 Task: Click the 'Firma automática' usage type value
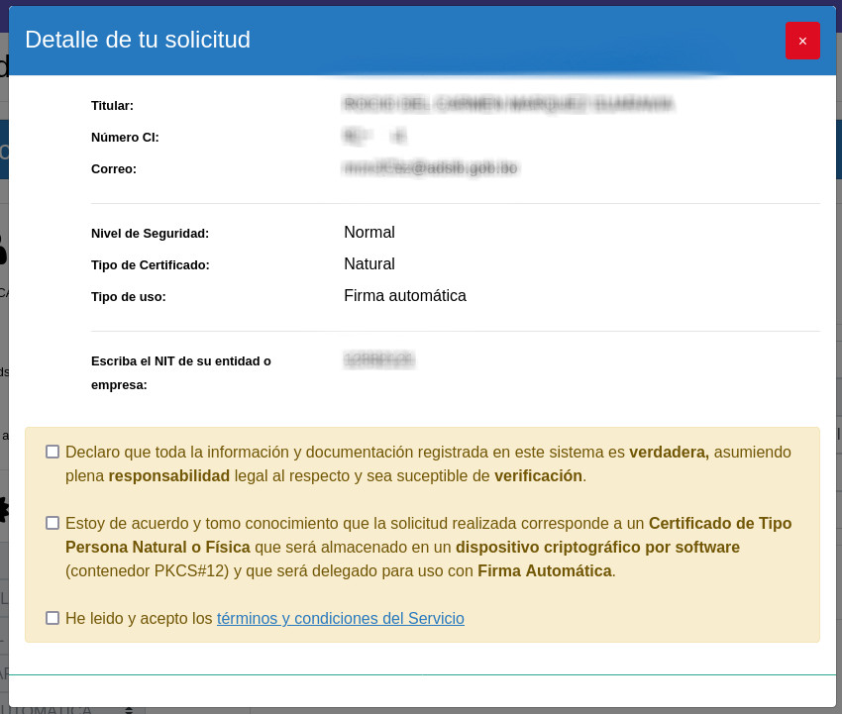coord(404,296)
